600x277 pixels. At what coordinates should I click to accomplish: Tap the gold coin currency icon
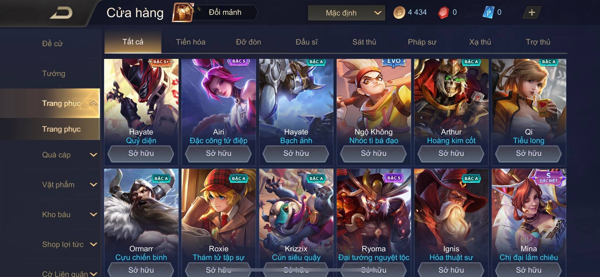[x=399, y=13]
